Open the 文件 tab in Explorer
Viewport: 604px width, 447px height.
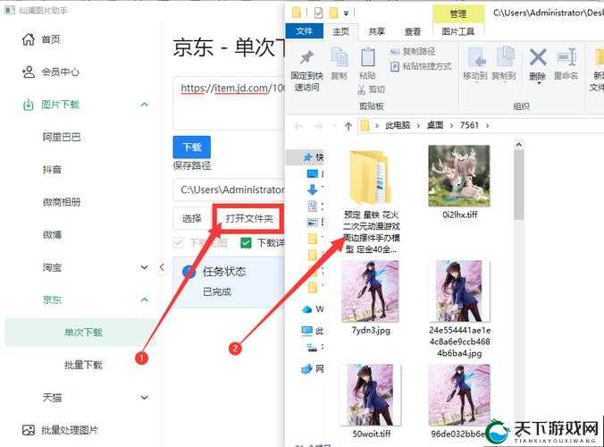305,31
